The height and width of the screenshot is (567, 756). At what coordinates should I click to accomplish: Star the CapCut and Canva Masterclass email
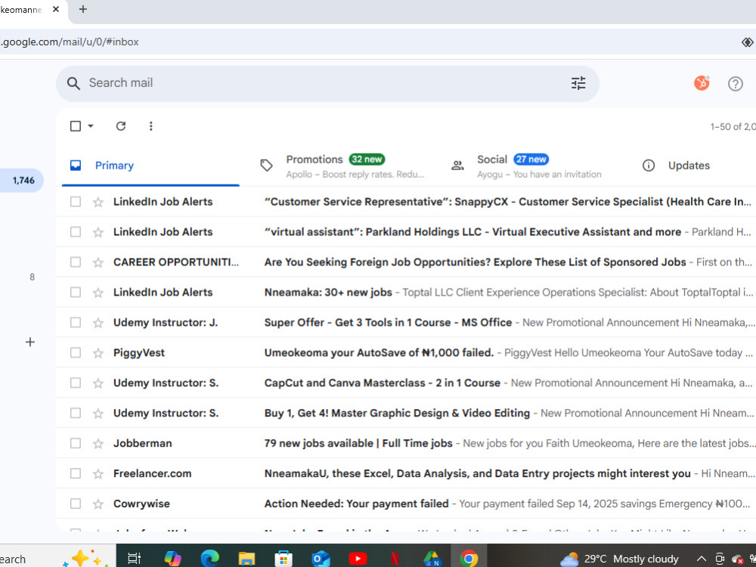pos(98,383)
